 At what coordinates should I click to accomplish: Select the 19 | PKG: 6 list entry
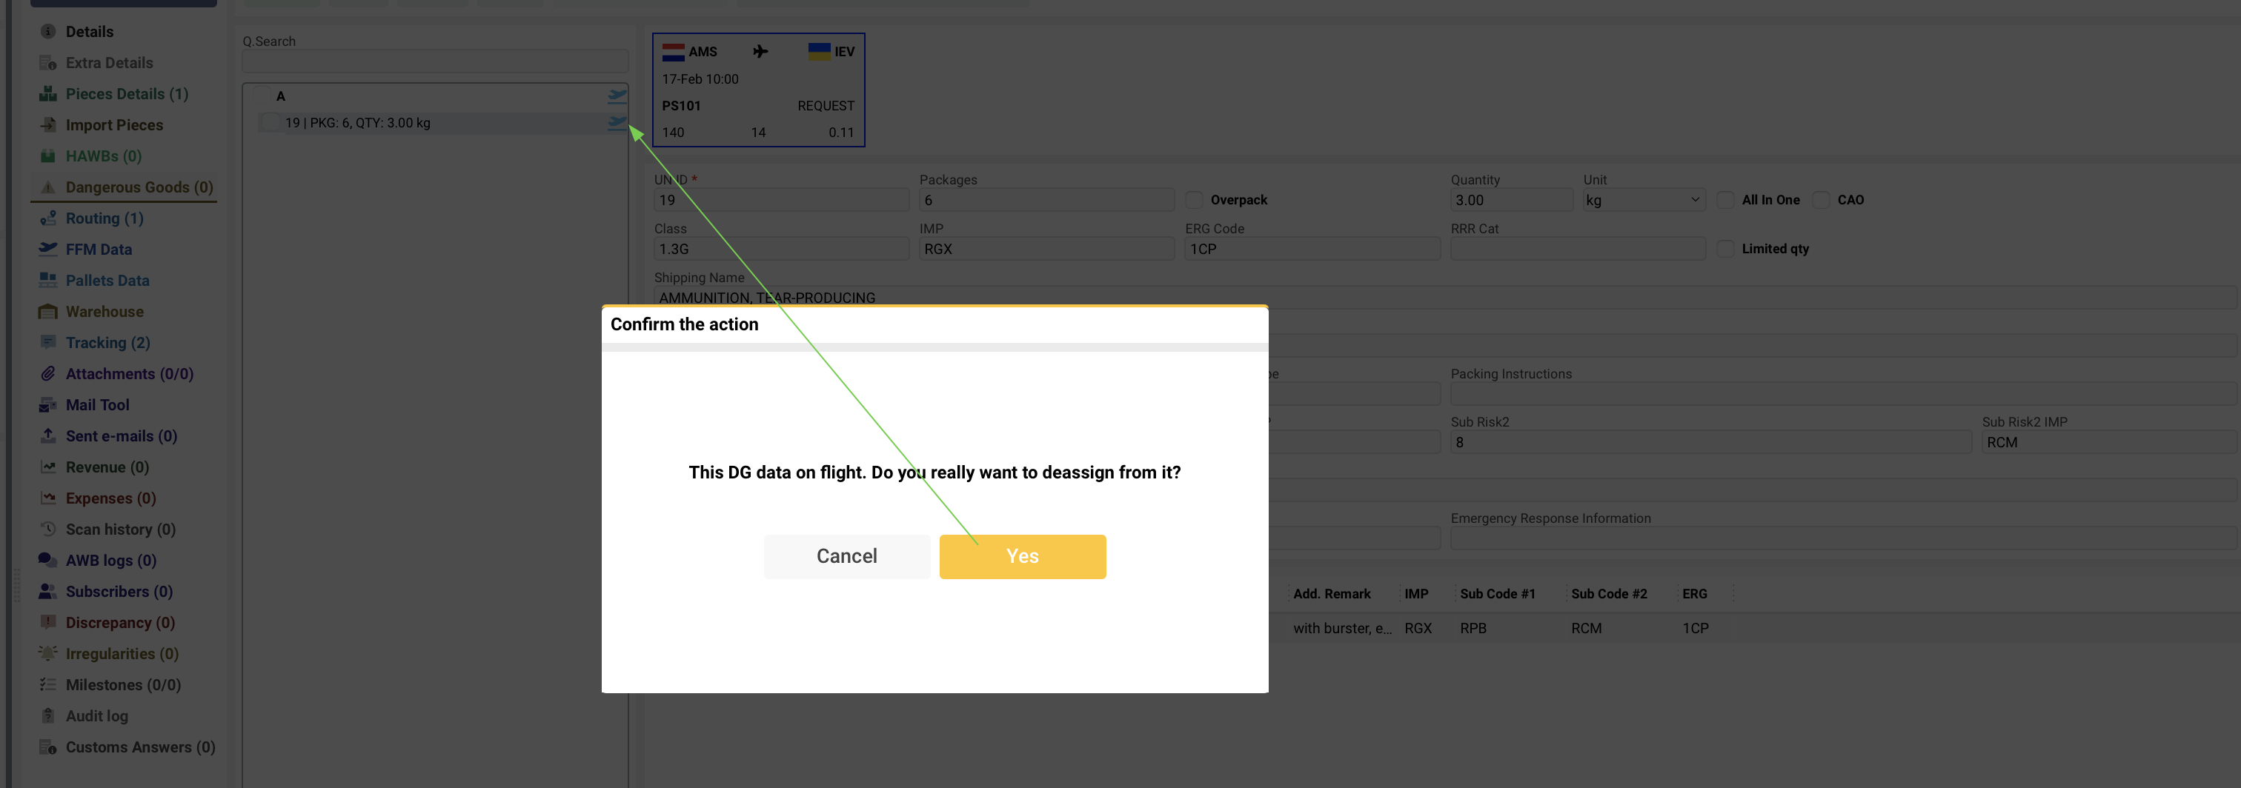[357, 123]
